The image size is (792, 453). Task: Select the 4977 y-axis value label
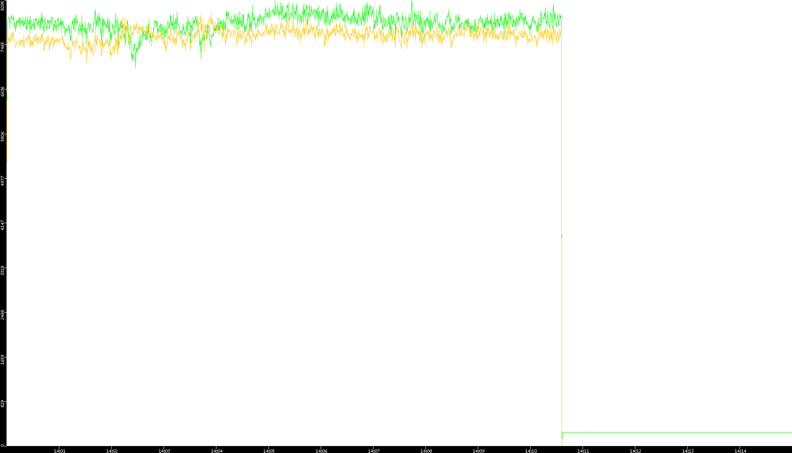click(3, 181)
